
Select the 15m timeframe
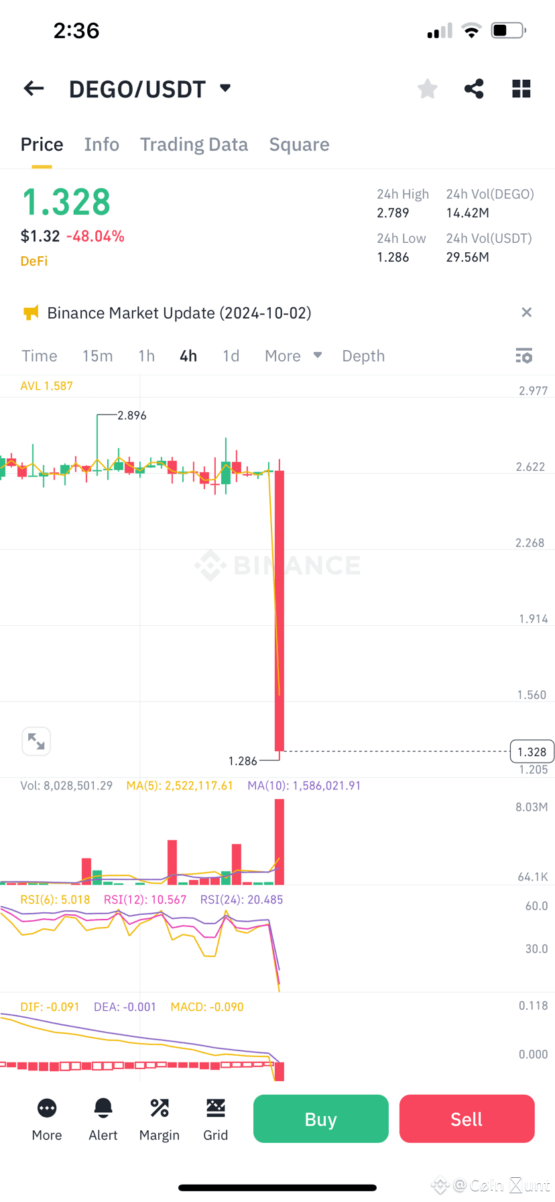tap(97, 356)
